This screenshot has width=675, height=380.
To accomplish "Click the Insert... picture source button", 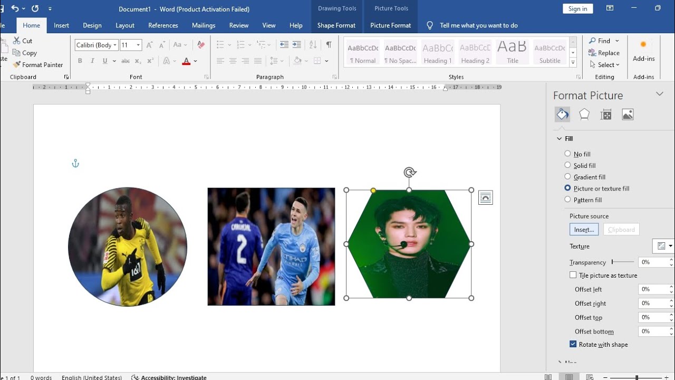I will [584, 230].
